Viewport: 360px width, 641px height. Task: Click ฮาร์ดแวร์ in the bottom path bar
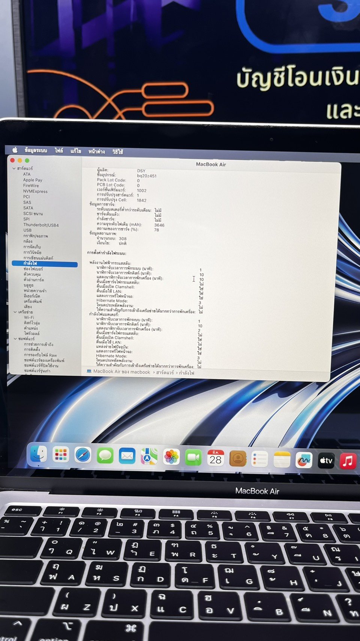point(165,372)
